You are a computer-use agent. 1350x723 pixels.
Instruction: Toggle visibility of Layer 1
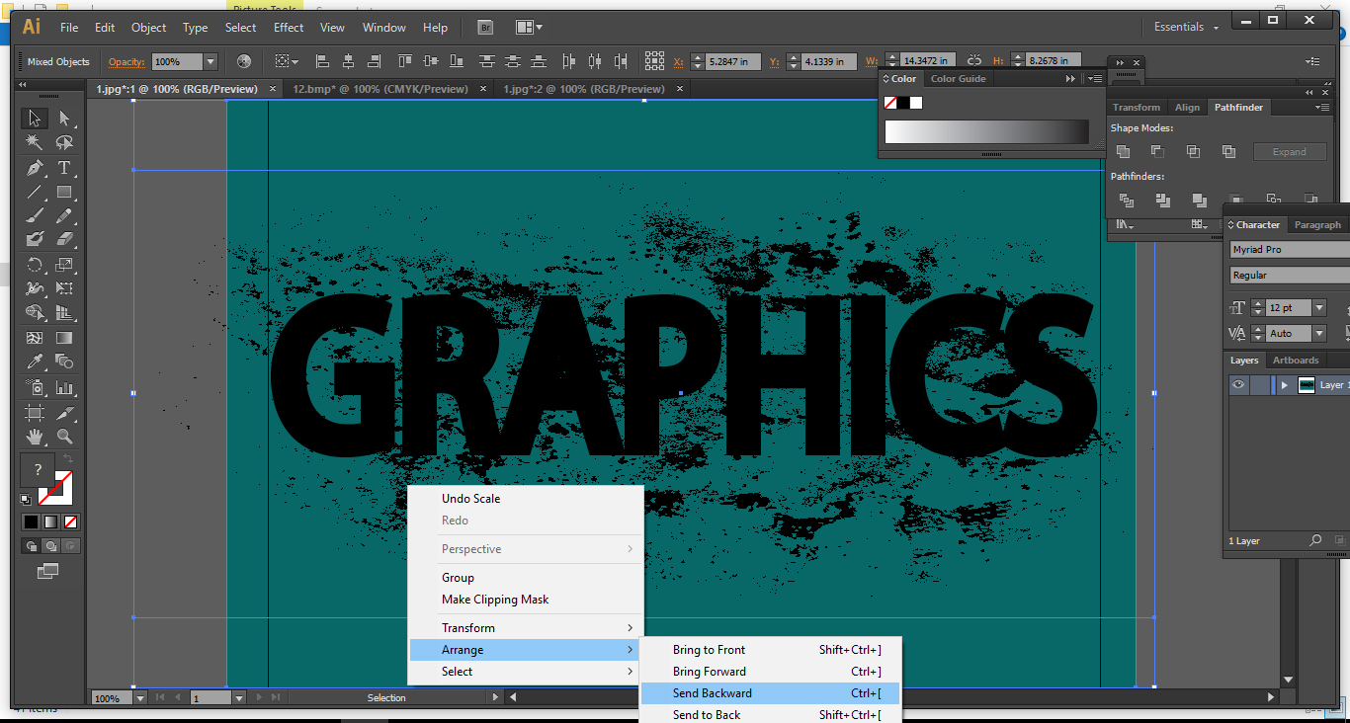(1238, 384)
